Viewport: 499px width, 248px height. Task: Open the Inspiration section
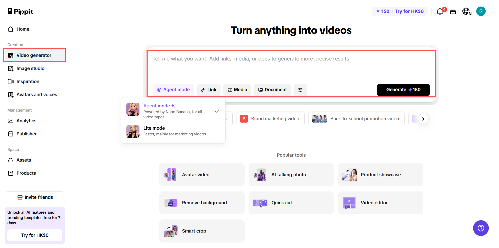tap(27, 81)
